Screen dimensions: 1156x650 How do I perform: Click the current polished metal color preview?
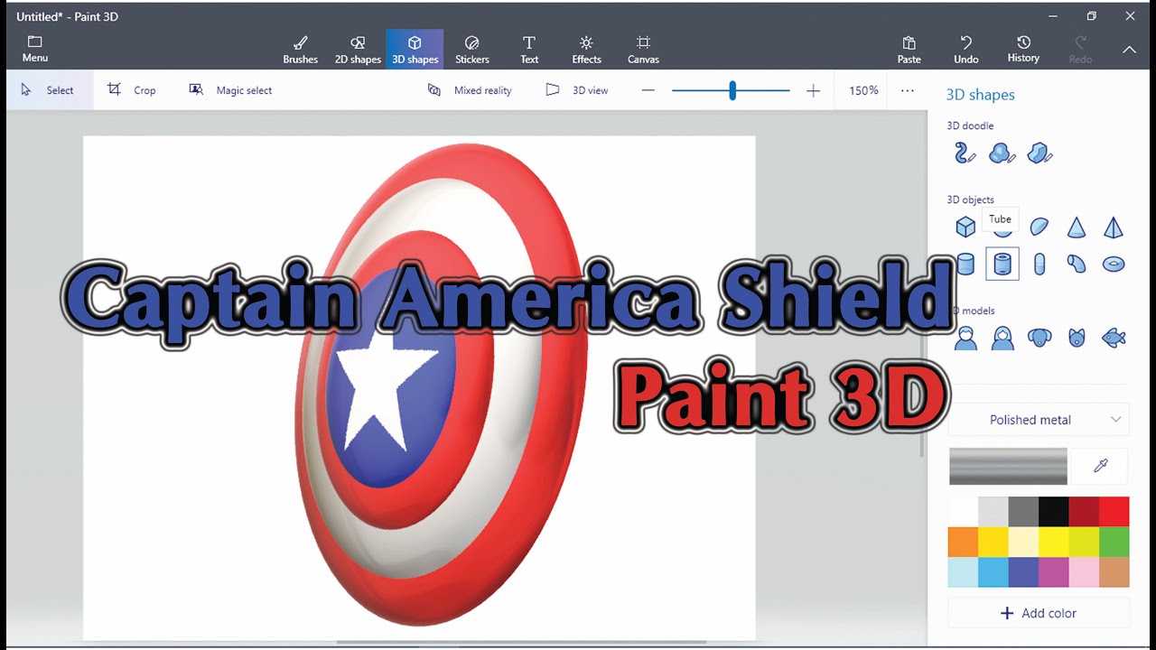(x=1008, y=466)
